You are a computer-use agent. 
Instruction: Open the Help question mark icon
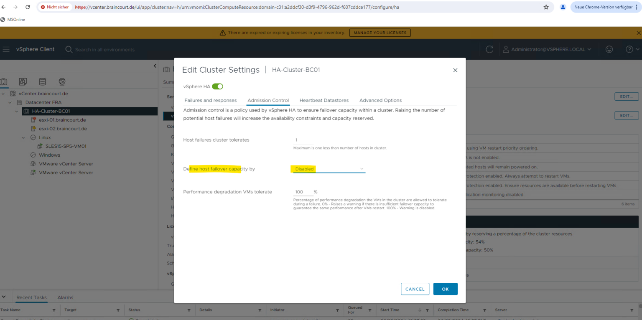(x=630, y=49)
